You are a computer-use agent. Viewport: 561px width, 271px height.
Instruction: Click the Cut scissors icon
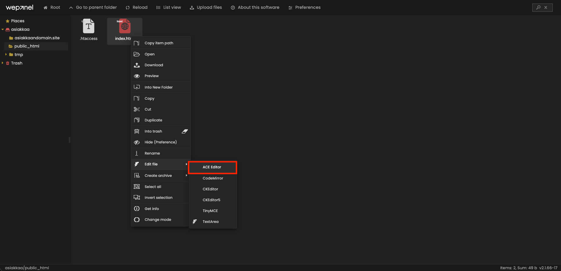tap(137, 109)
